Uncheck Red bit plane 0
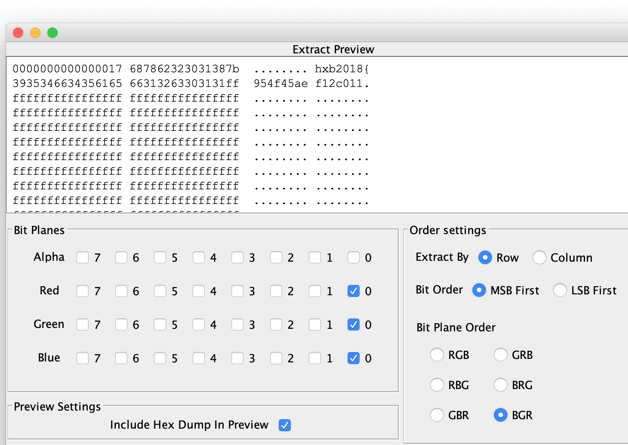The height and width of the screenshot is (445, 628). coord(354,291)
